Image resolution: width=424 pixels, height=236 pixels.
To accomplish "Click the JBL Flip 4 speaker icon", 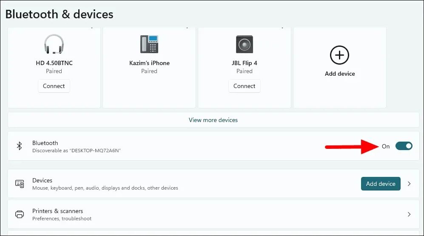I will tap(245, 44).
